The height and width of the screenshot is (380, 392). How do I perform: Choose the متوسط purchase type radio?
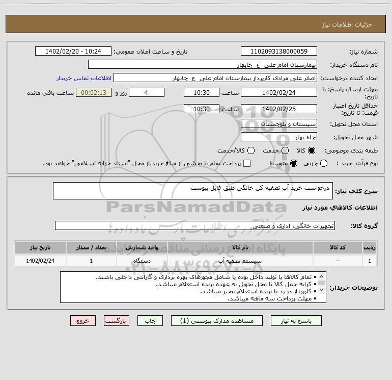[294, 163]
